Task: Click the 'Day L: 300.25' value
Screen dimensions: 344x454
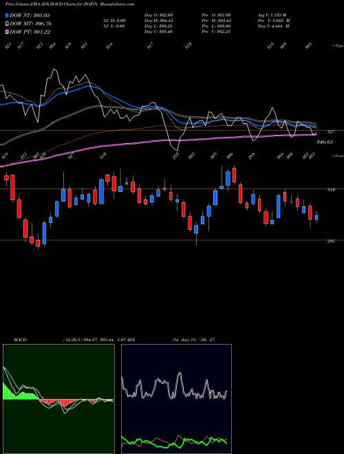Action: click(x=158, y=26)
